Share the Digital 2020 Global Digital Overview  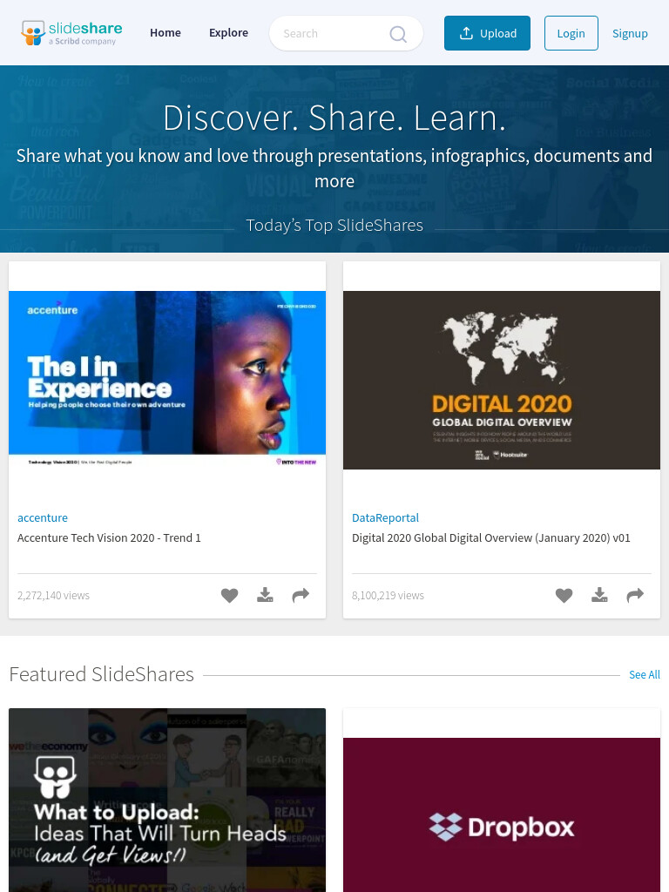[635, 595]
